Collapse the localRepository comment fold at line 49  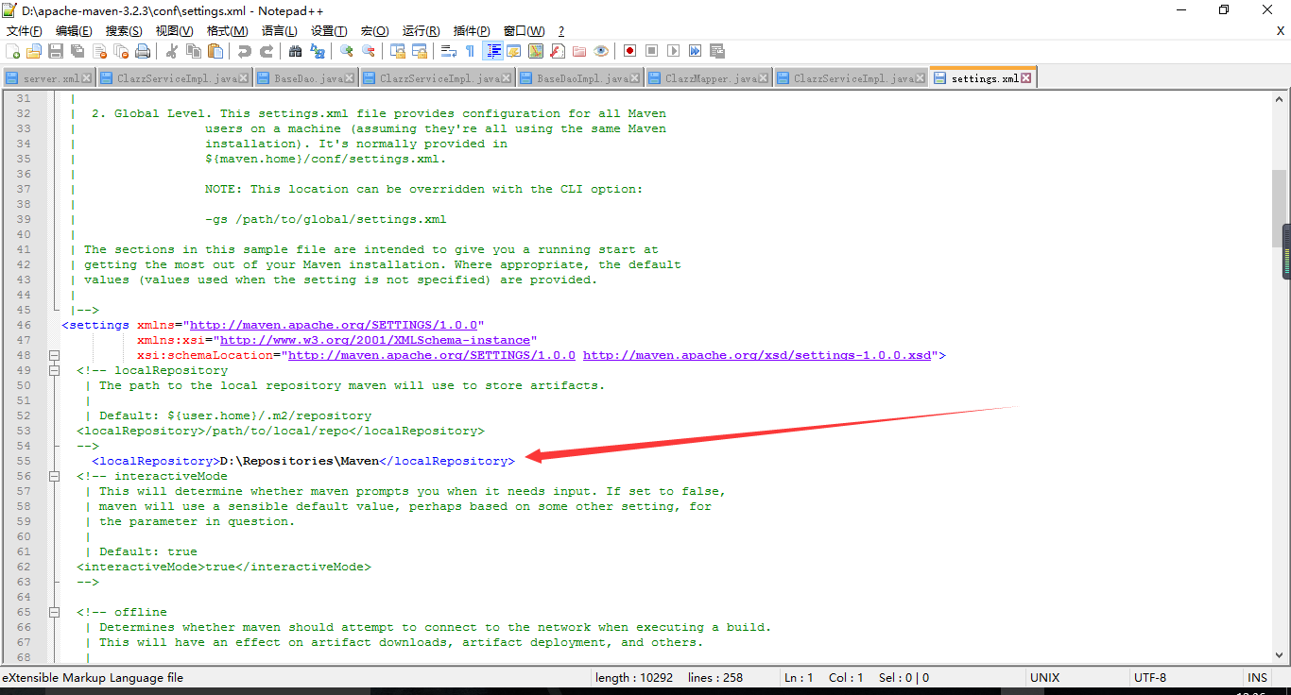click(54, 370)
